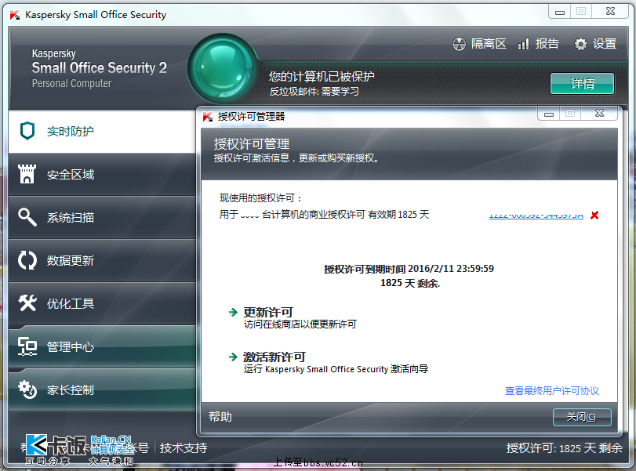Open the 激活新许可 link
This screenshot has width=636, height=471.
click(274, 357)
